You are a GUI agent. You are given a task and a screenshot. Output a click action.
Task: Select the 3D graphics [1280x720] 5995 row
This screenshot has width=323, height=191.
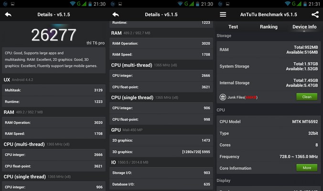click(x=161, y=152)
